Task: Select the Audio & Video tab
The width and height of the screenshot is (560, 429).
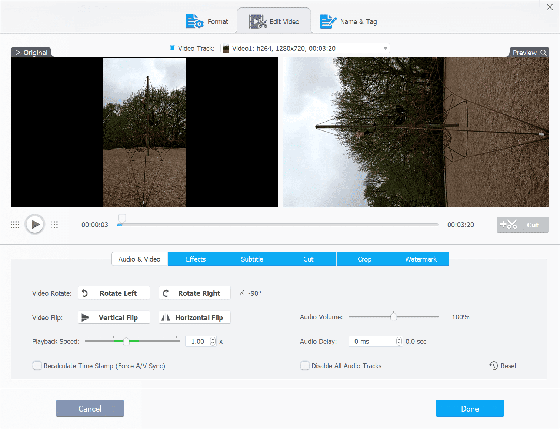Action: tap(140, 259)
